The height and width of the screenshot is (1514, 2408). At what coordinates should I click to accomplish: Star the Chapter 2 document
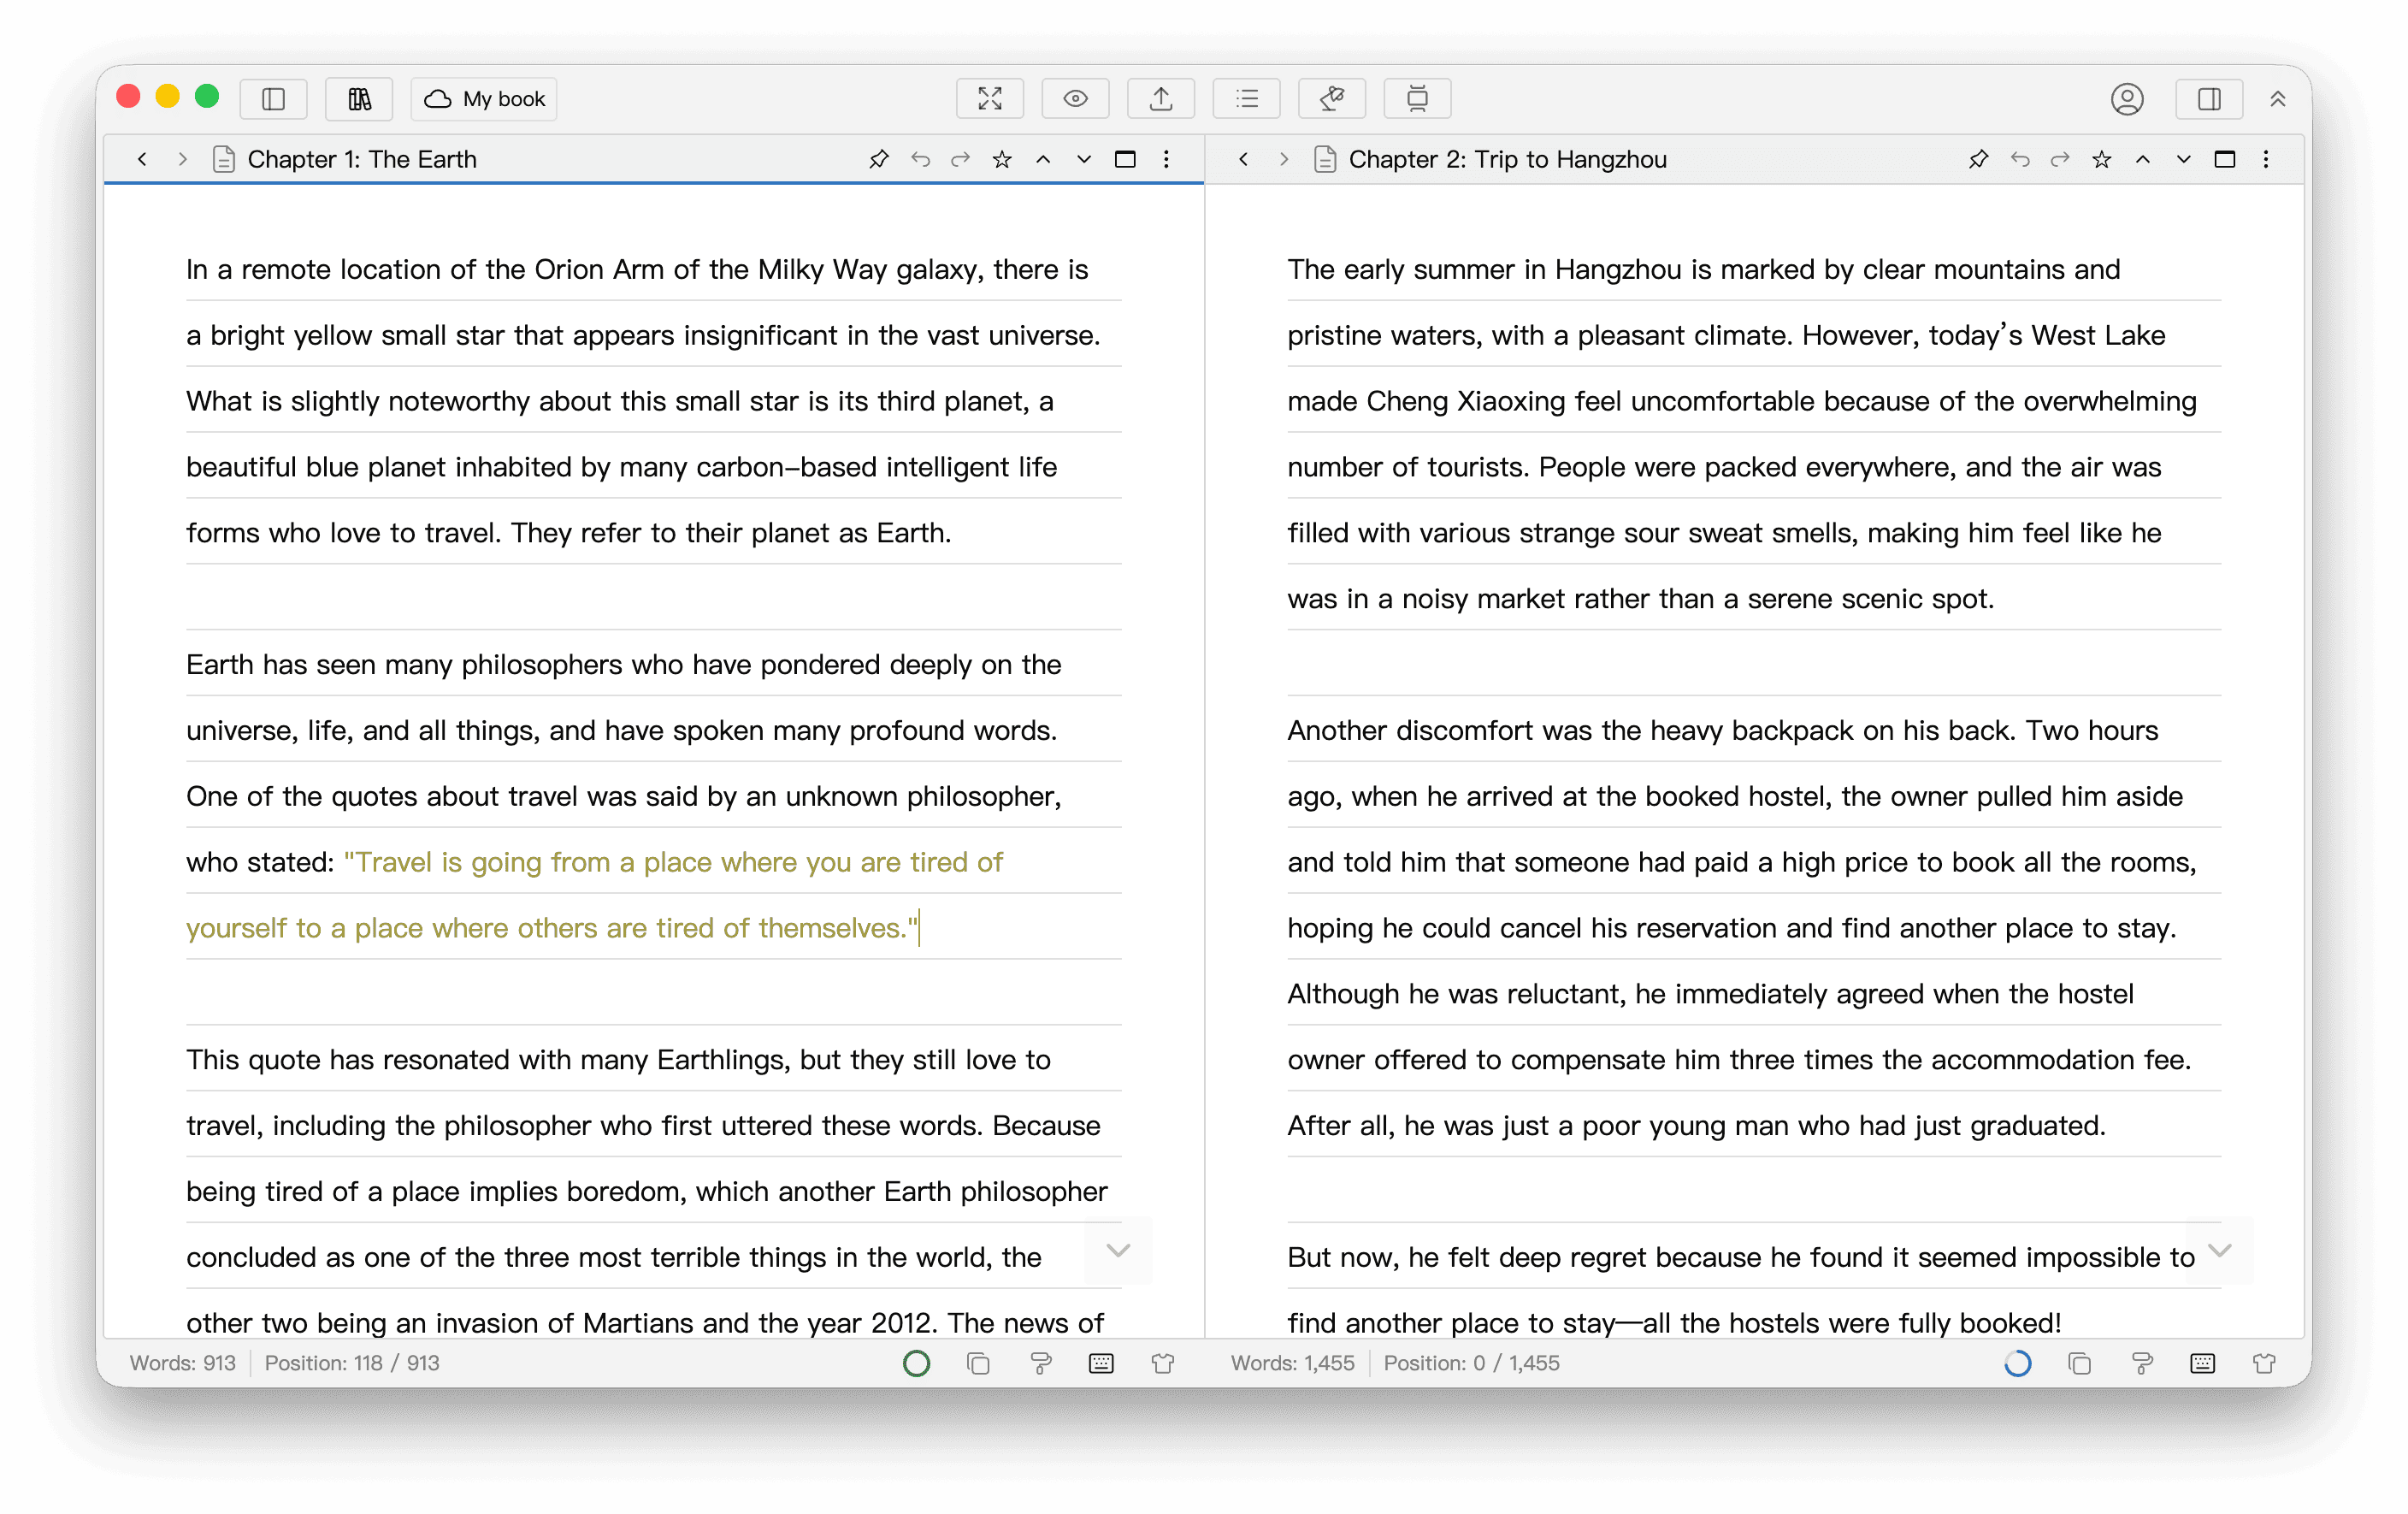click(2101, 159)
